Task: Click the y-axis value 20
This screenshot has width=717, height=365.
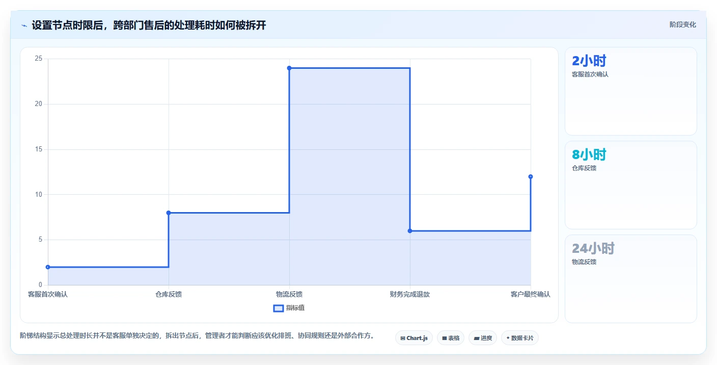Action: pos(38,104)
